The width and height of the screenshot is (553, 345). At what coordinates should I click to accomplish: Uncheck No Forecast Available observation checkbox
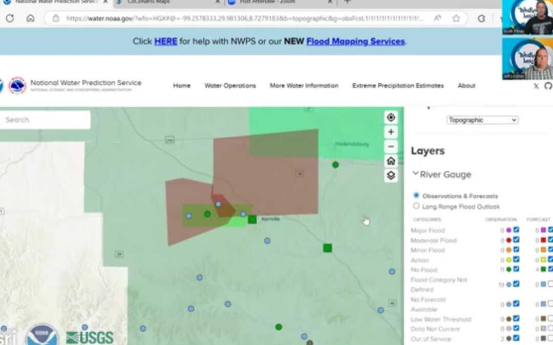coord(516,304)
